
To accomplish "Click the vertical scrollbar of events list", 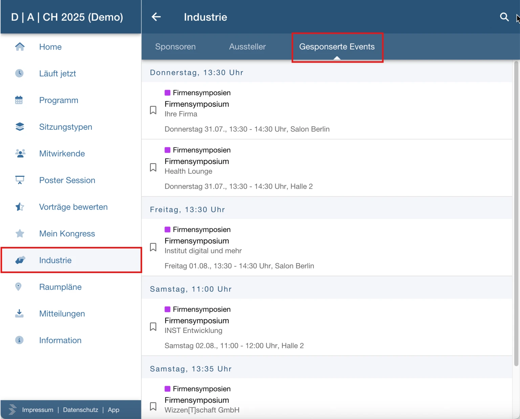I will point(516,213).
